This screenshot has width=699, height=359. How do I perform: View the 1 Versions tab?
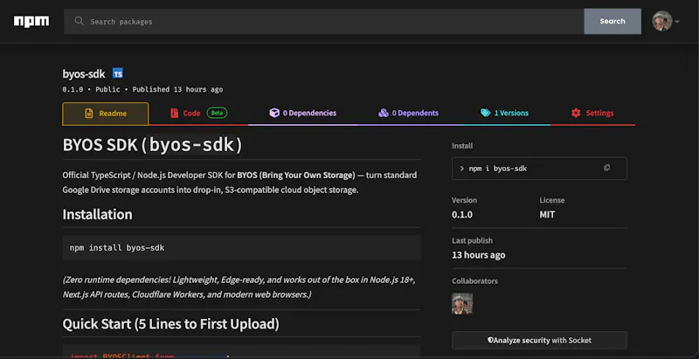tap(505, 114)
